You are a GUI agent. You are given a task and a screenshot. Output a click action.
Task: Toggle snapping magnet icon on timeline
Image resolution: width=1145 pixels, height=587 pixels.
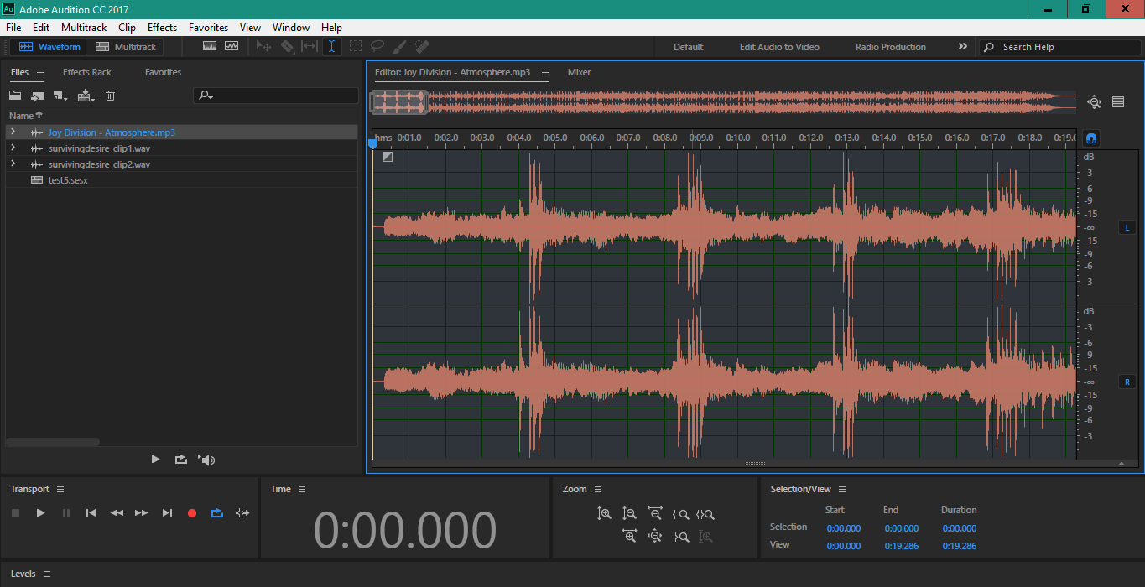[x=1091, y=138]
